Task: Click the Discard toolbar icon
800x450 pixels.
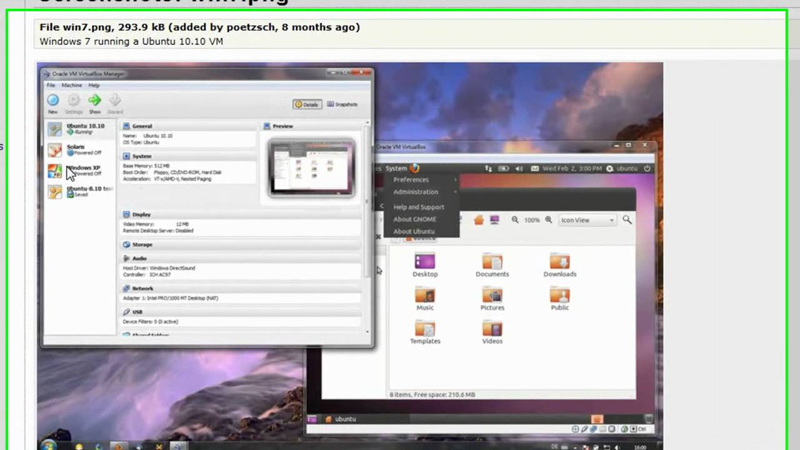Action: coord(115,100)
